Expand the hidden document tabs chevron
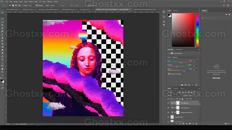 pos(160,9)
